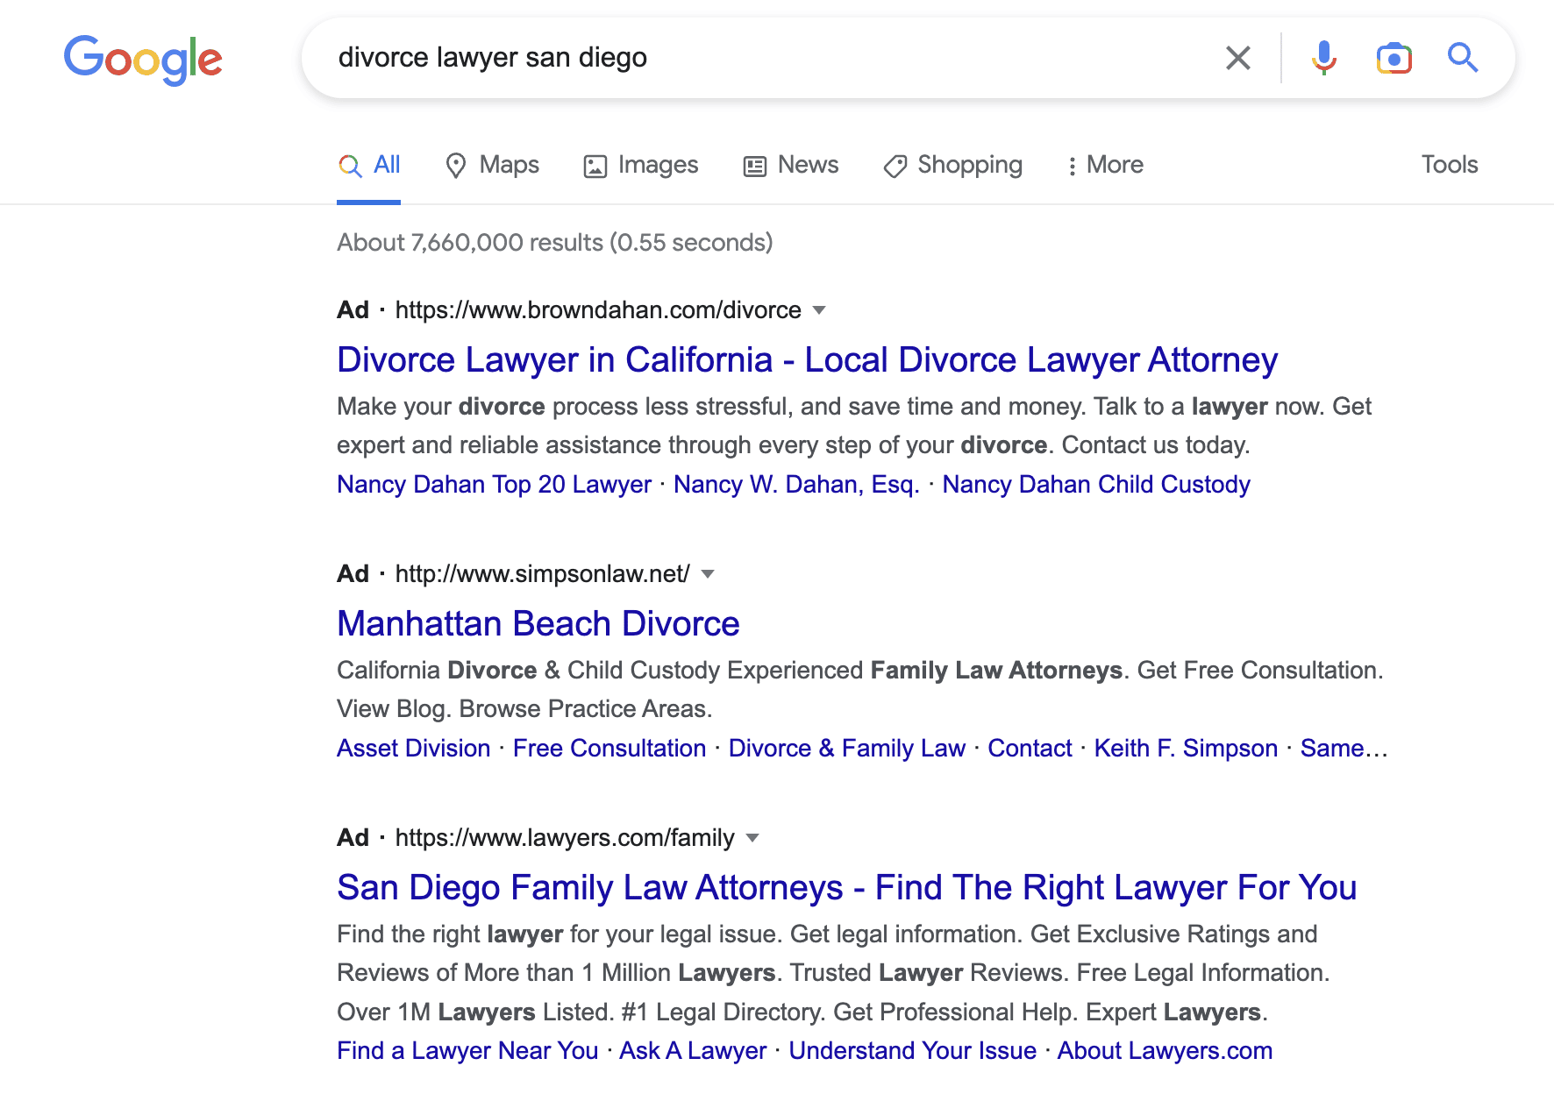This screenshot has width=1554, height=1101.
Task: Expand dropdown arrow beside simpsonlaw.net URL
Action: point(708,574)
